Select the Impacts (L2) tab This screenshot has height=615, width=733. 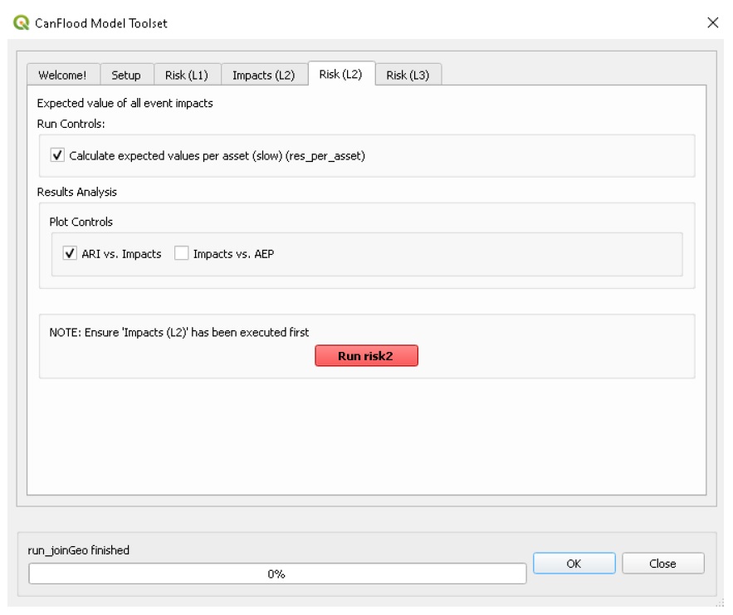(x=264, y=76)
